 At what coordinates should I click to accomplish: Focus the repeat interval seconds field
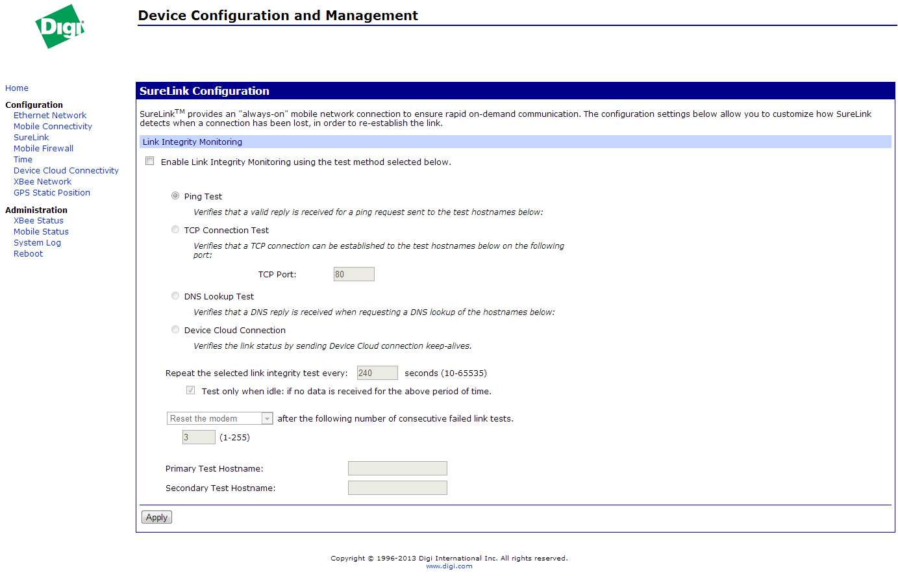(377, 373)
